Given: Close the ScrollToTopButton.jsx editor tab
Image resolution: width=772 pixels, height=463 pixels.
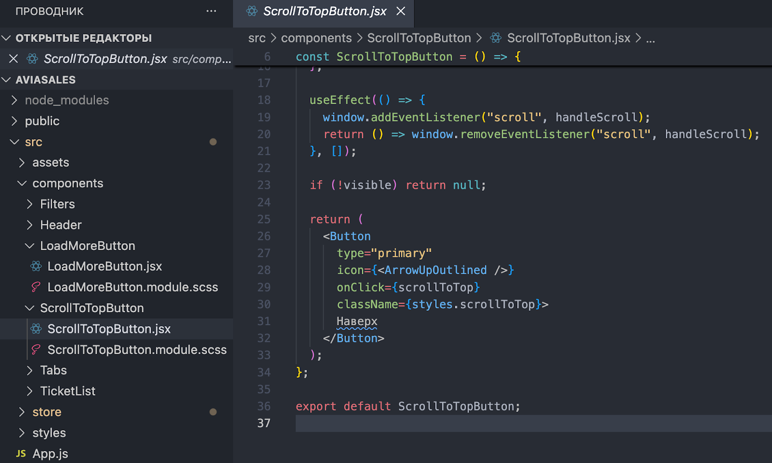Looking at the screenshot, I should pos(400,11).
